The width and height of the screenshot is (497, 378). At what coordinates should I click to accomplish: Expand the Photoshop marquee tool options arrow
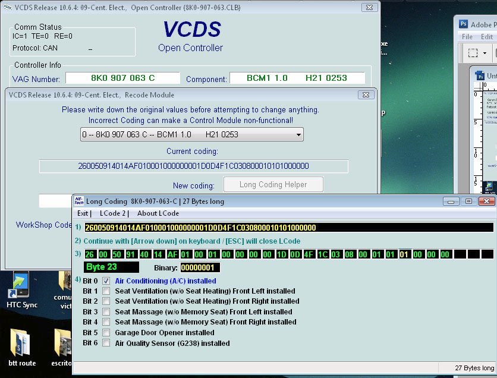485,53
